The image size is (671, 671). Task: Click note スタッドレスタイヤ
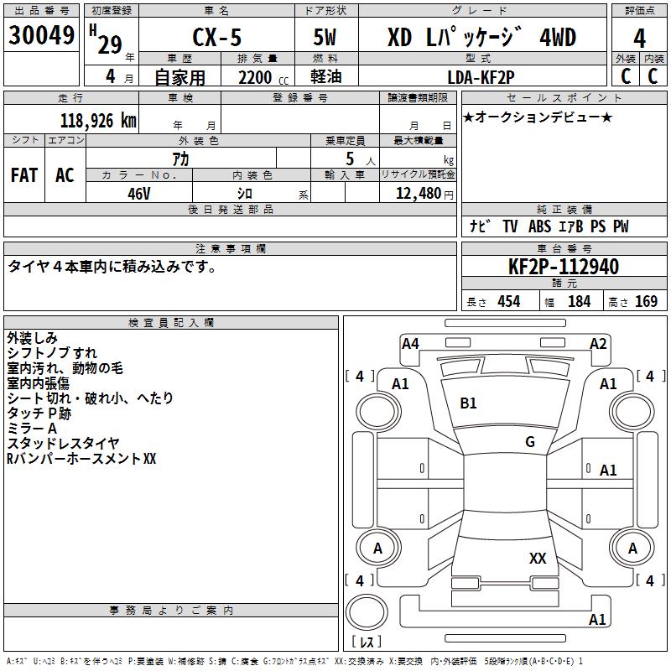pyautogui.click(x=64, y=444)
